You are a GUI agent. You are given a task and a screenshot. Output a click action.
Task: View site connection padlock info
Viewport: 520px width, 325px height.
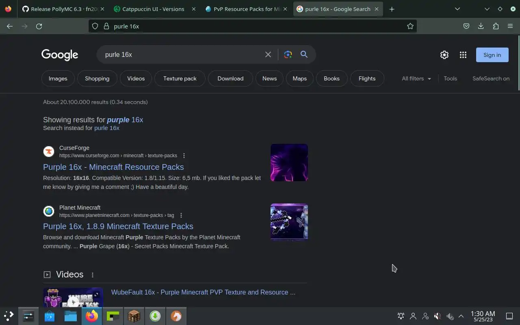(x=106, y=26)
